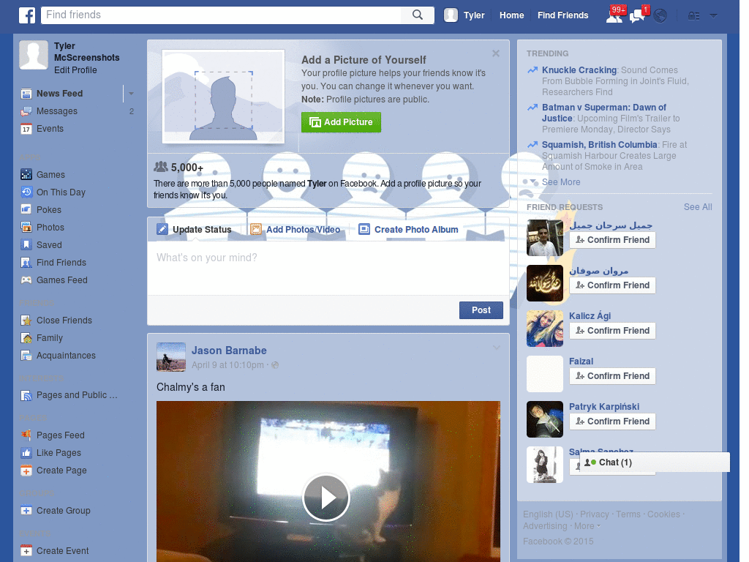Click the Like Pages thumbs-up icon
This screenshot has height=562, width=749.
pos(26,452)
